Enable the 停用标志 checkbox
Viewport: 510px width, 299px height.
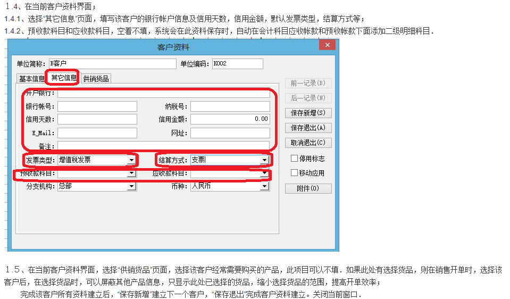294,159
